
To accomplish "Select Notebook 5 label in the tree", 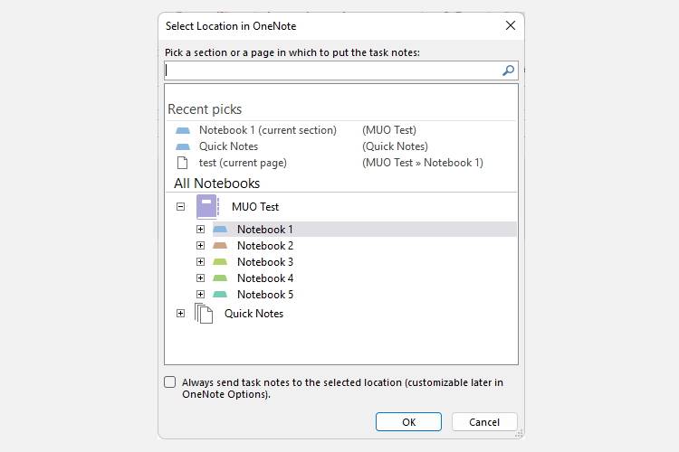I will pos(265,295).
